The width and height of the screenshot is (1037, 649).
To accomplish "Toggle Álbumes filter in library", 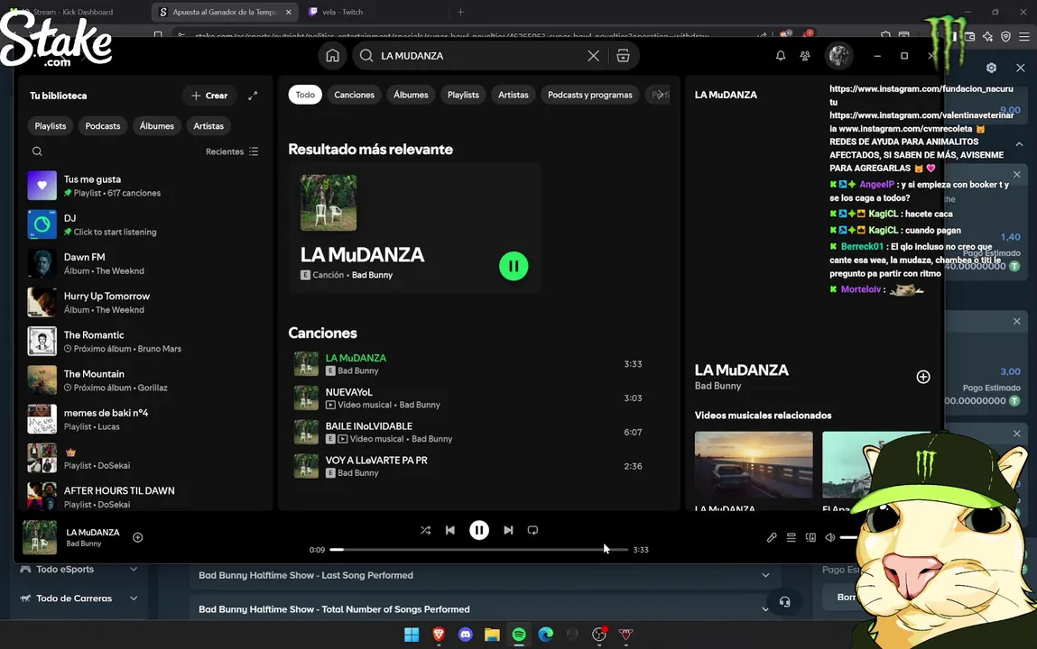I will click(157, 126).
